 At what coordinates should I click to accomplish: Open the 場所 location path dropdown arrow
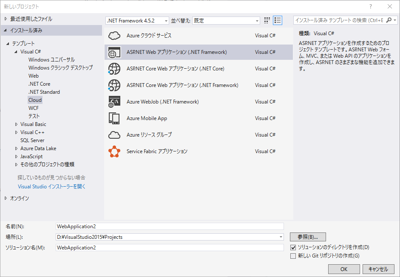(x=281, y=237)
